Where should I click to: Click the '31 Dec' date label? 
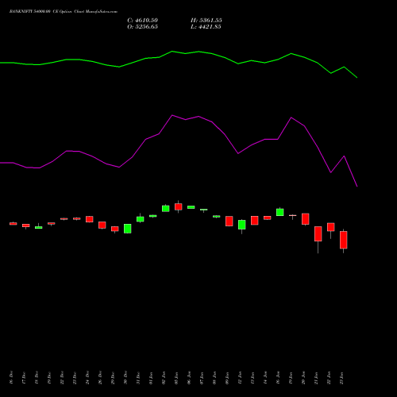[138, 378]
